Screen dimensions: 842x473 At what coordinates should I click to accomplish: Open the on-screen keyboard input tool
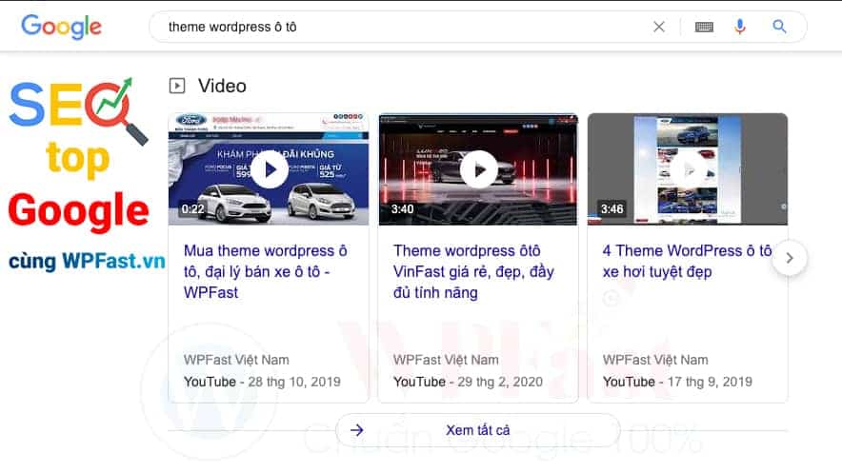[x=704, y=27]
